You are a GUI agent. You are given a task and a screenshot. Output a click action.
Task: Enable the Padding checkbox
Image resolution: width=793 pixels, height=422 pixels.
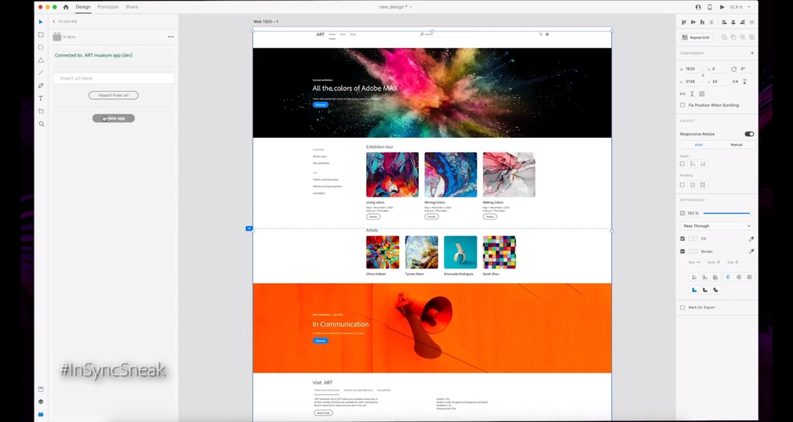click(683, 185)
